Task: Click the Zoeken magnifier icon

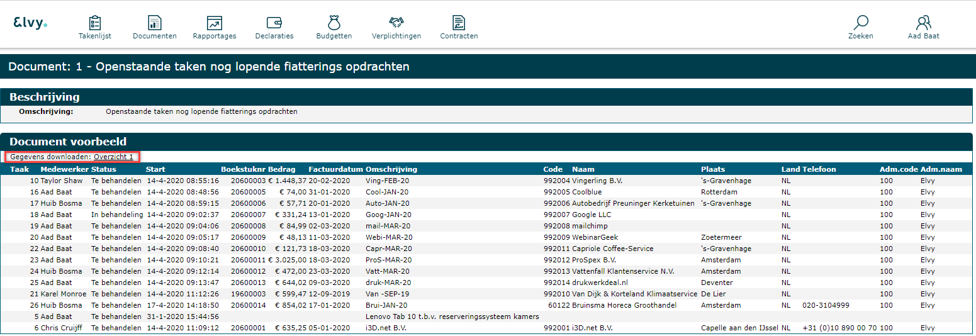Action: pos(861,23)
